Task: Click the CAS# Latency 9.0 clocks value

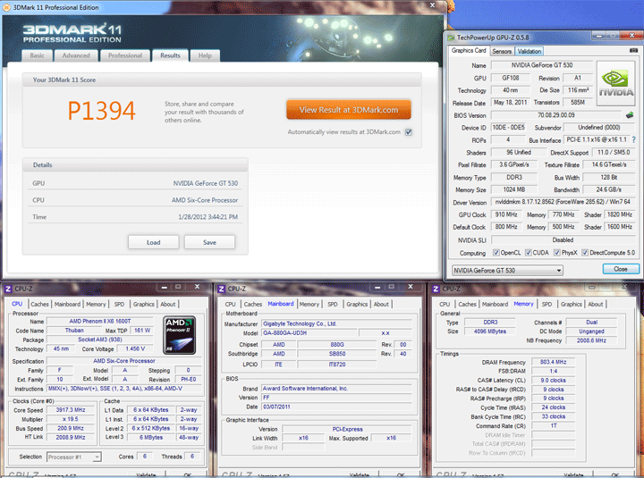Action: tap(554, 381)
